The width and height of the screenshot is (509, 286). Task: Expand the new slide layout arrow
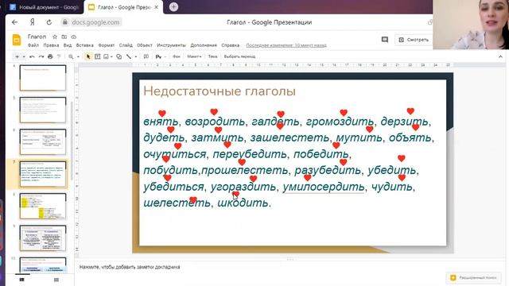click(24, 56)
